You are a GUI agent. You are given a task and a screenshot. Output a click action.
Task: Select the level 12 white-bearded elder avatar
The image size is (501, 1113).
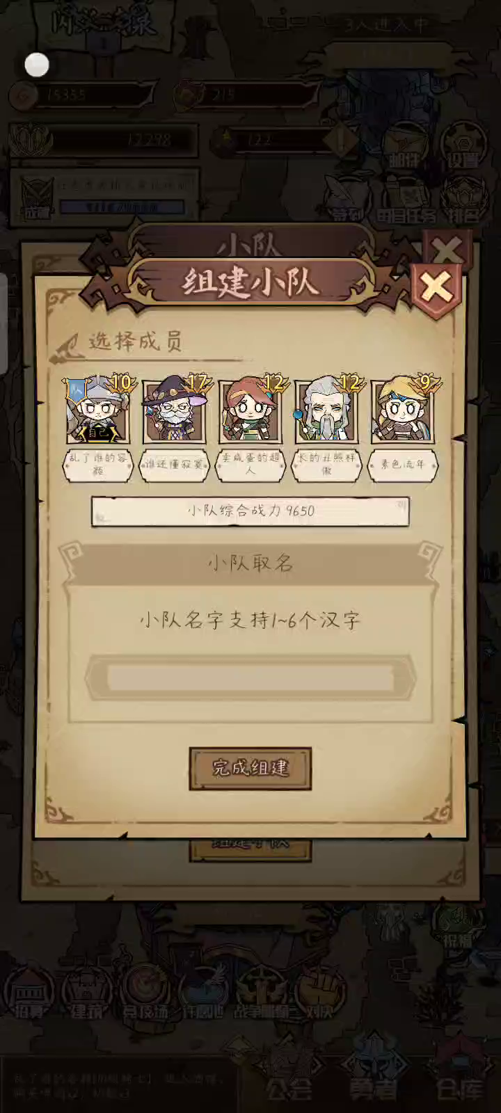(x=327, y=410)
